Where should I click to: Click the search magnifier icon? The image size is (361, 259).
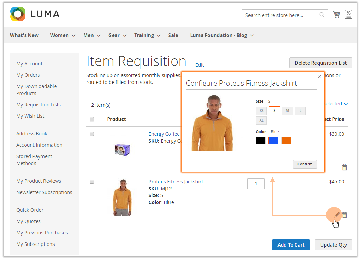[322, 15]
